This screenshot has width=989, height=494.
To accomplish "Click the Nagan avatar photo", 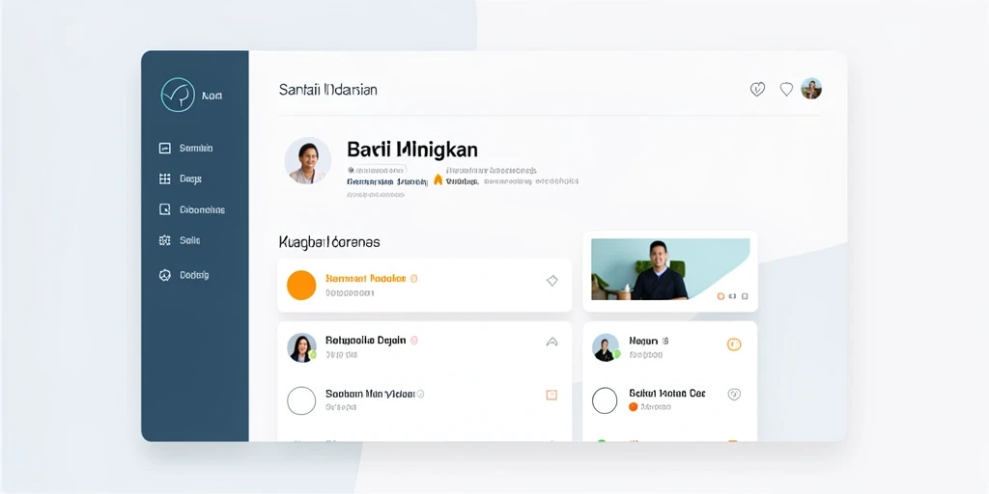I will pos(606,347).
